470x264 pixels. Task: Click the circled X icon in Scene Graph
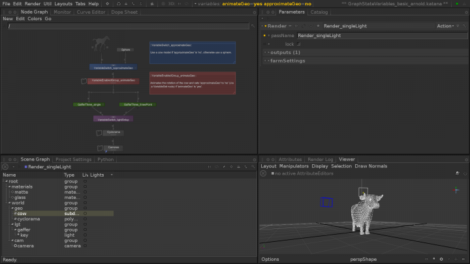click(5, 167)
